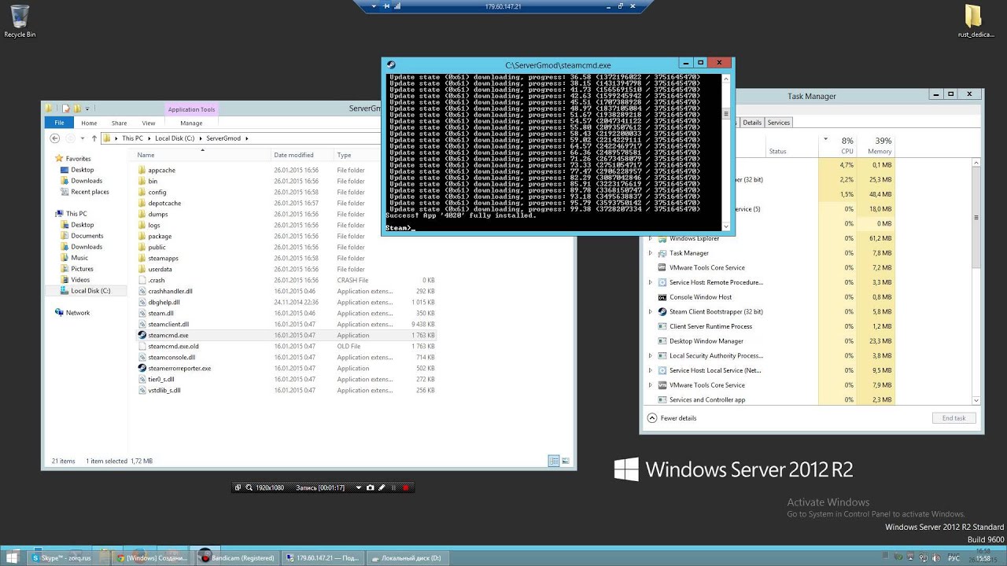Screen dimensions: 1007x566
Task: Open the File tab in Explorer
Action: pyautogui.click(x=59, y=123)
